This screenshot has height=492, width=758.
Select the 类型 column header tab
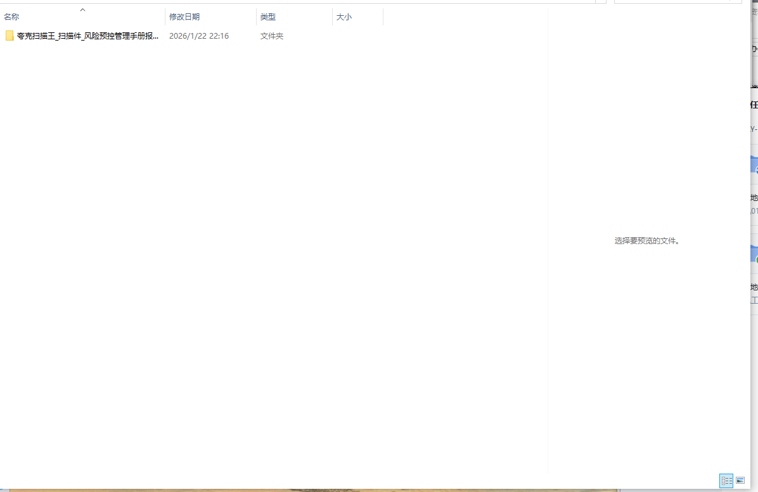tap(267, 16)
